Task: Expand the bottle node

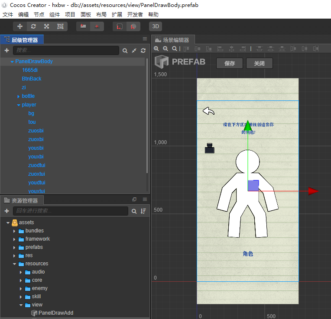Action: [19, 97]
